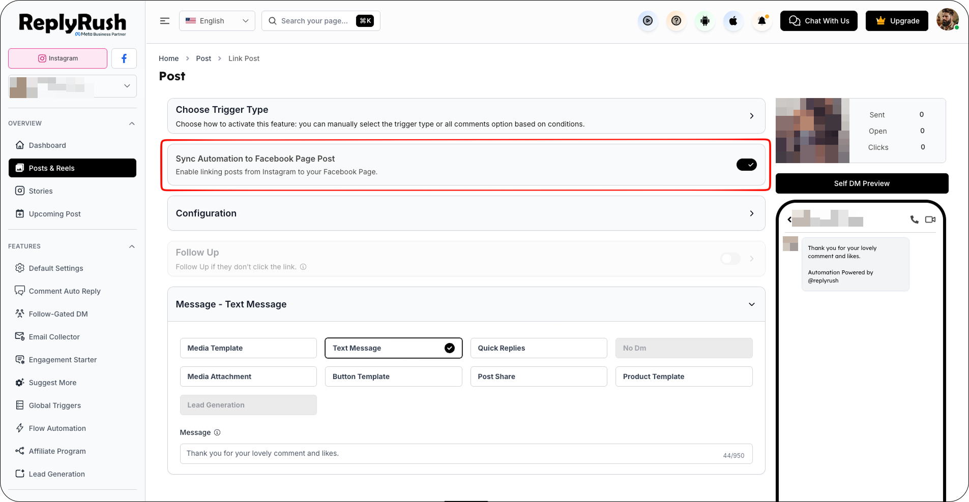Click the disabled No Dm option
Image resolution: width=969 pixels, height=502 pixels.
[x=684, y=348]
